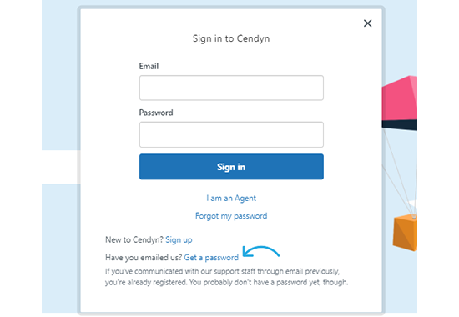Image resolution: width=459 pixels, height=317 pixels.
Task: Click the New to Cendyn? text
Action: (x=134, y=239)
